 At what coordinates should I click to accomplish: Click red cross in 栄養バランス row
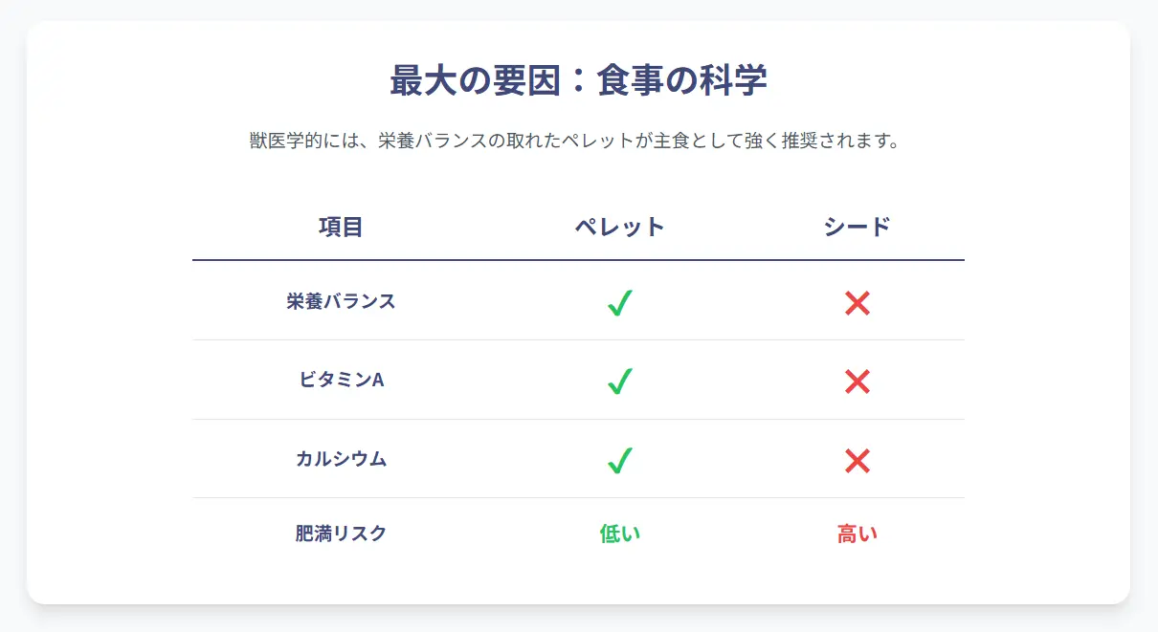pyautogui.click(x=857, y=303)
